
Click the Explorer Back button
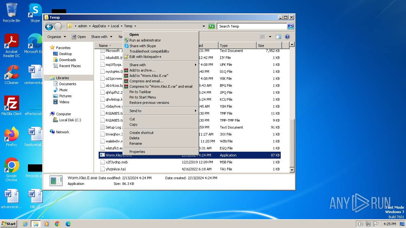coord(49,26)
